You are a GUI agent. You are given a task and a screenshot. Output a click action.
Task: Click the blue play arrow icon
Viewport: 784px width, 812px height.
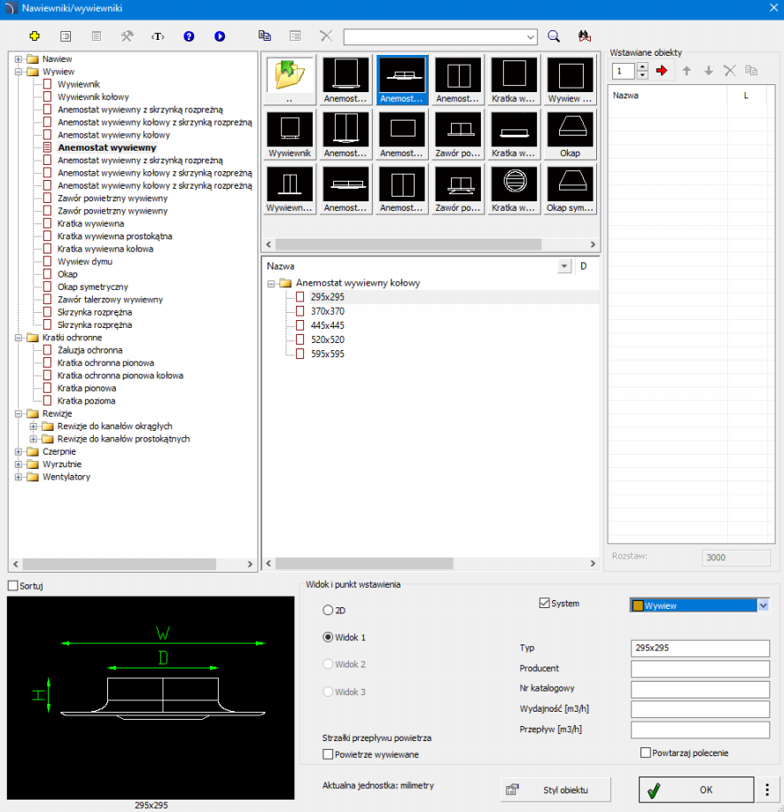tap(220, 36)
